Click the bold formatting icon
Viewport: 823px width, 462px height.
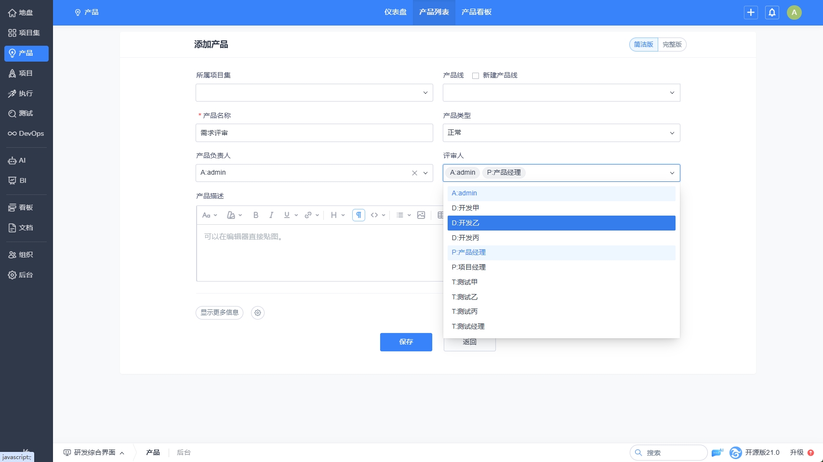tap(256, 215)
